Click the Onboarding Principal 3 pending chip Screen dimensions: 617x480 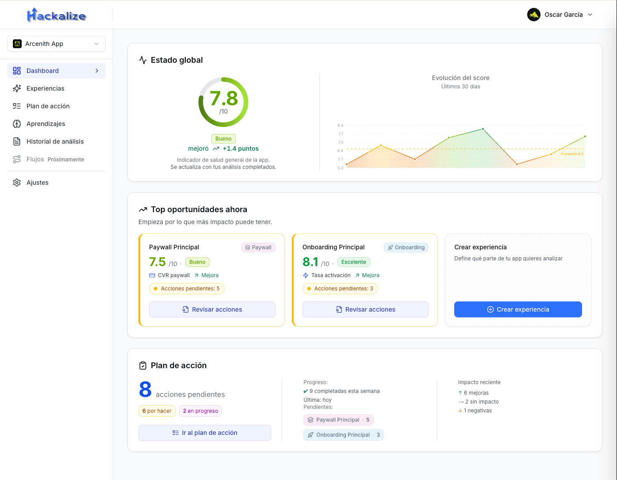[344, 435]
